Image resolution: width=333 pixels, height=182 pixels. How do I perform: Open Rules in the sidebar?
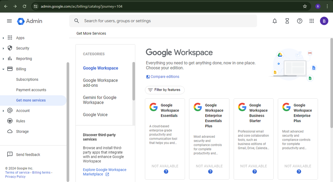(21, 121)
